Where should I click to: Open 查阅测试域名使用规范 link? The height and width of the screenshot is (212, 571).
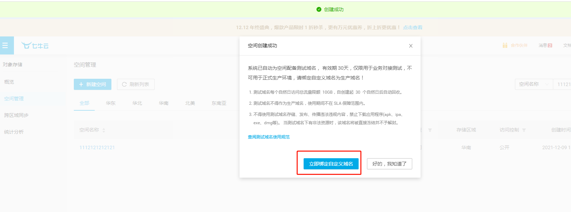tap(269, 137)
